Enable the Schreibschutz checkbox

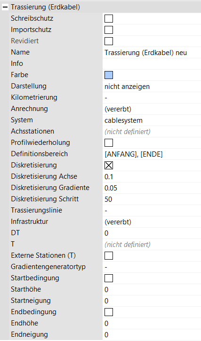click(109, 19)
